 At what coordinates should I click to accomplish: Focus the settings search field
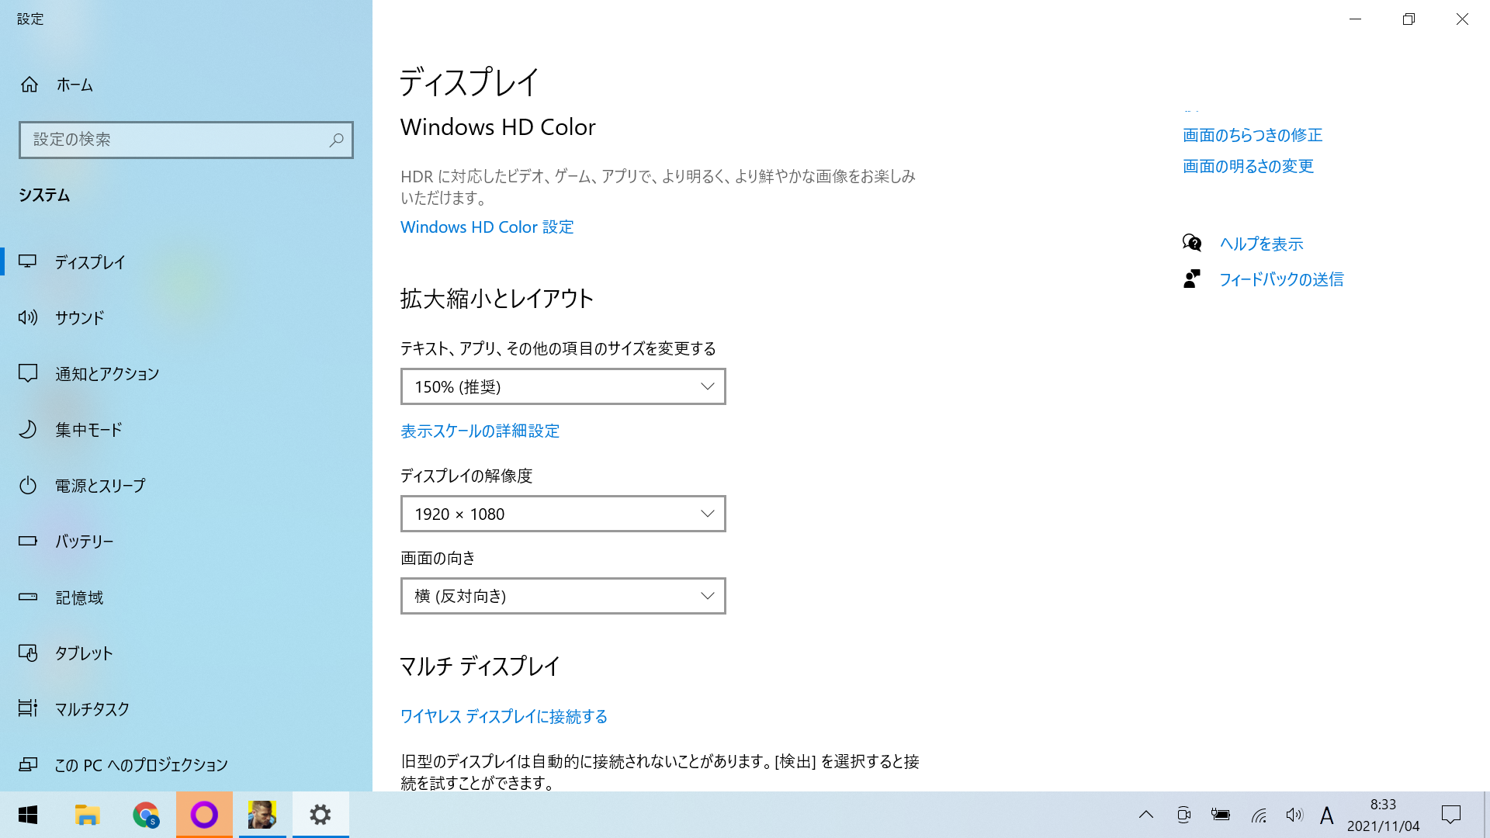[x=175, y=140]
